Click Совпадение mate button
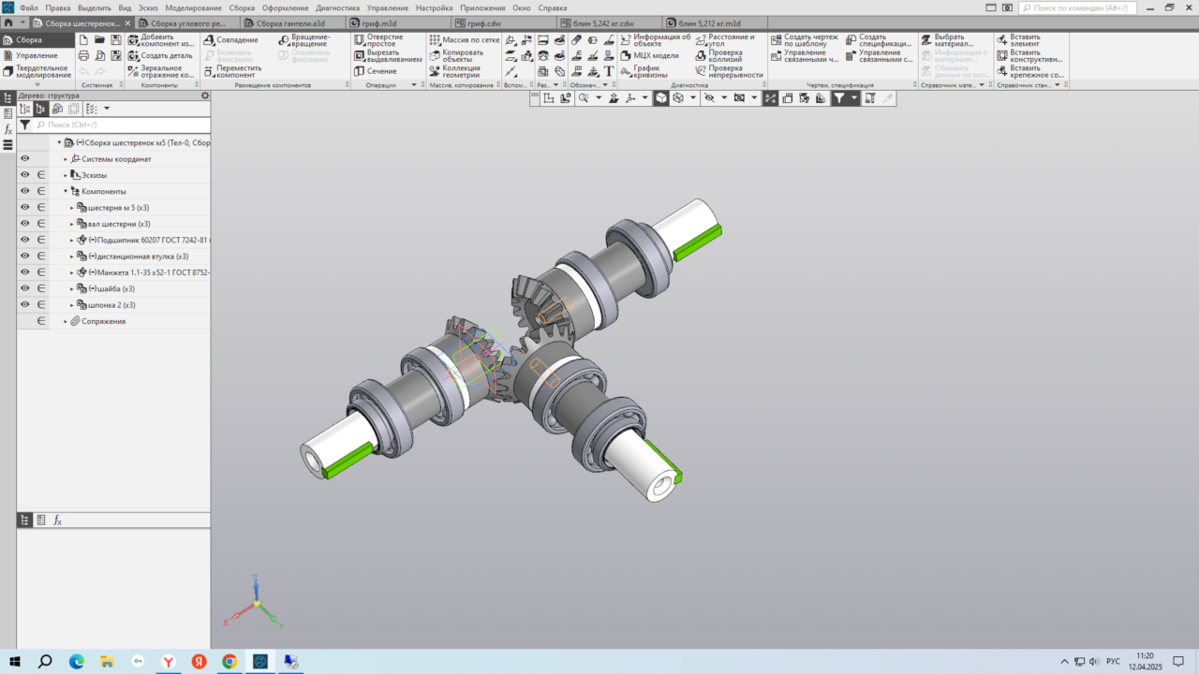 coord(230,40)
